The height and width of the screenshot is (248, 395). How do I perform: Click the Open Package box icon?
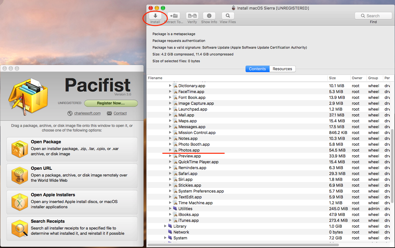[x=20, y=149]
